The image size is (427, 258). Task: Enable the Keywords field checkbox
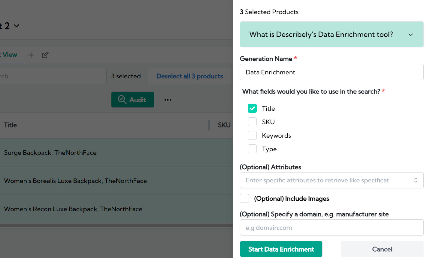click(x=252, y=135)
